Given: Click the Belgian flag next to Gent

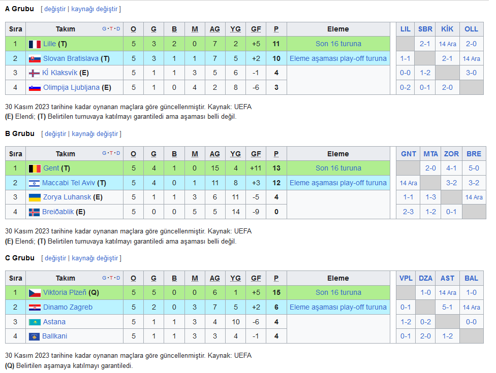Looking at the screenshot, I should [35, 168].
